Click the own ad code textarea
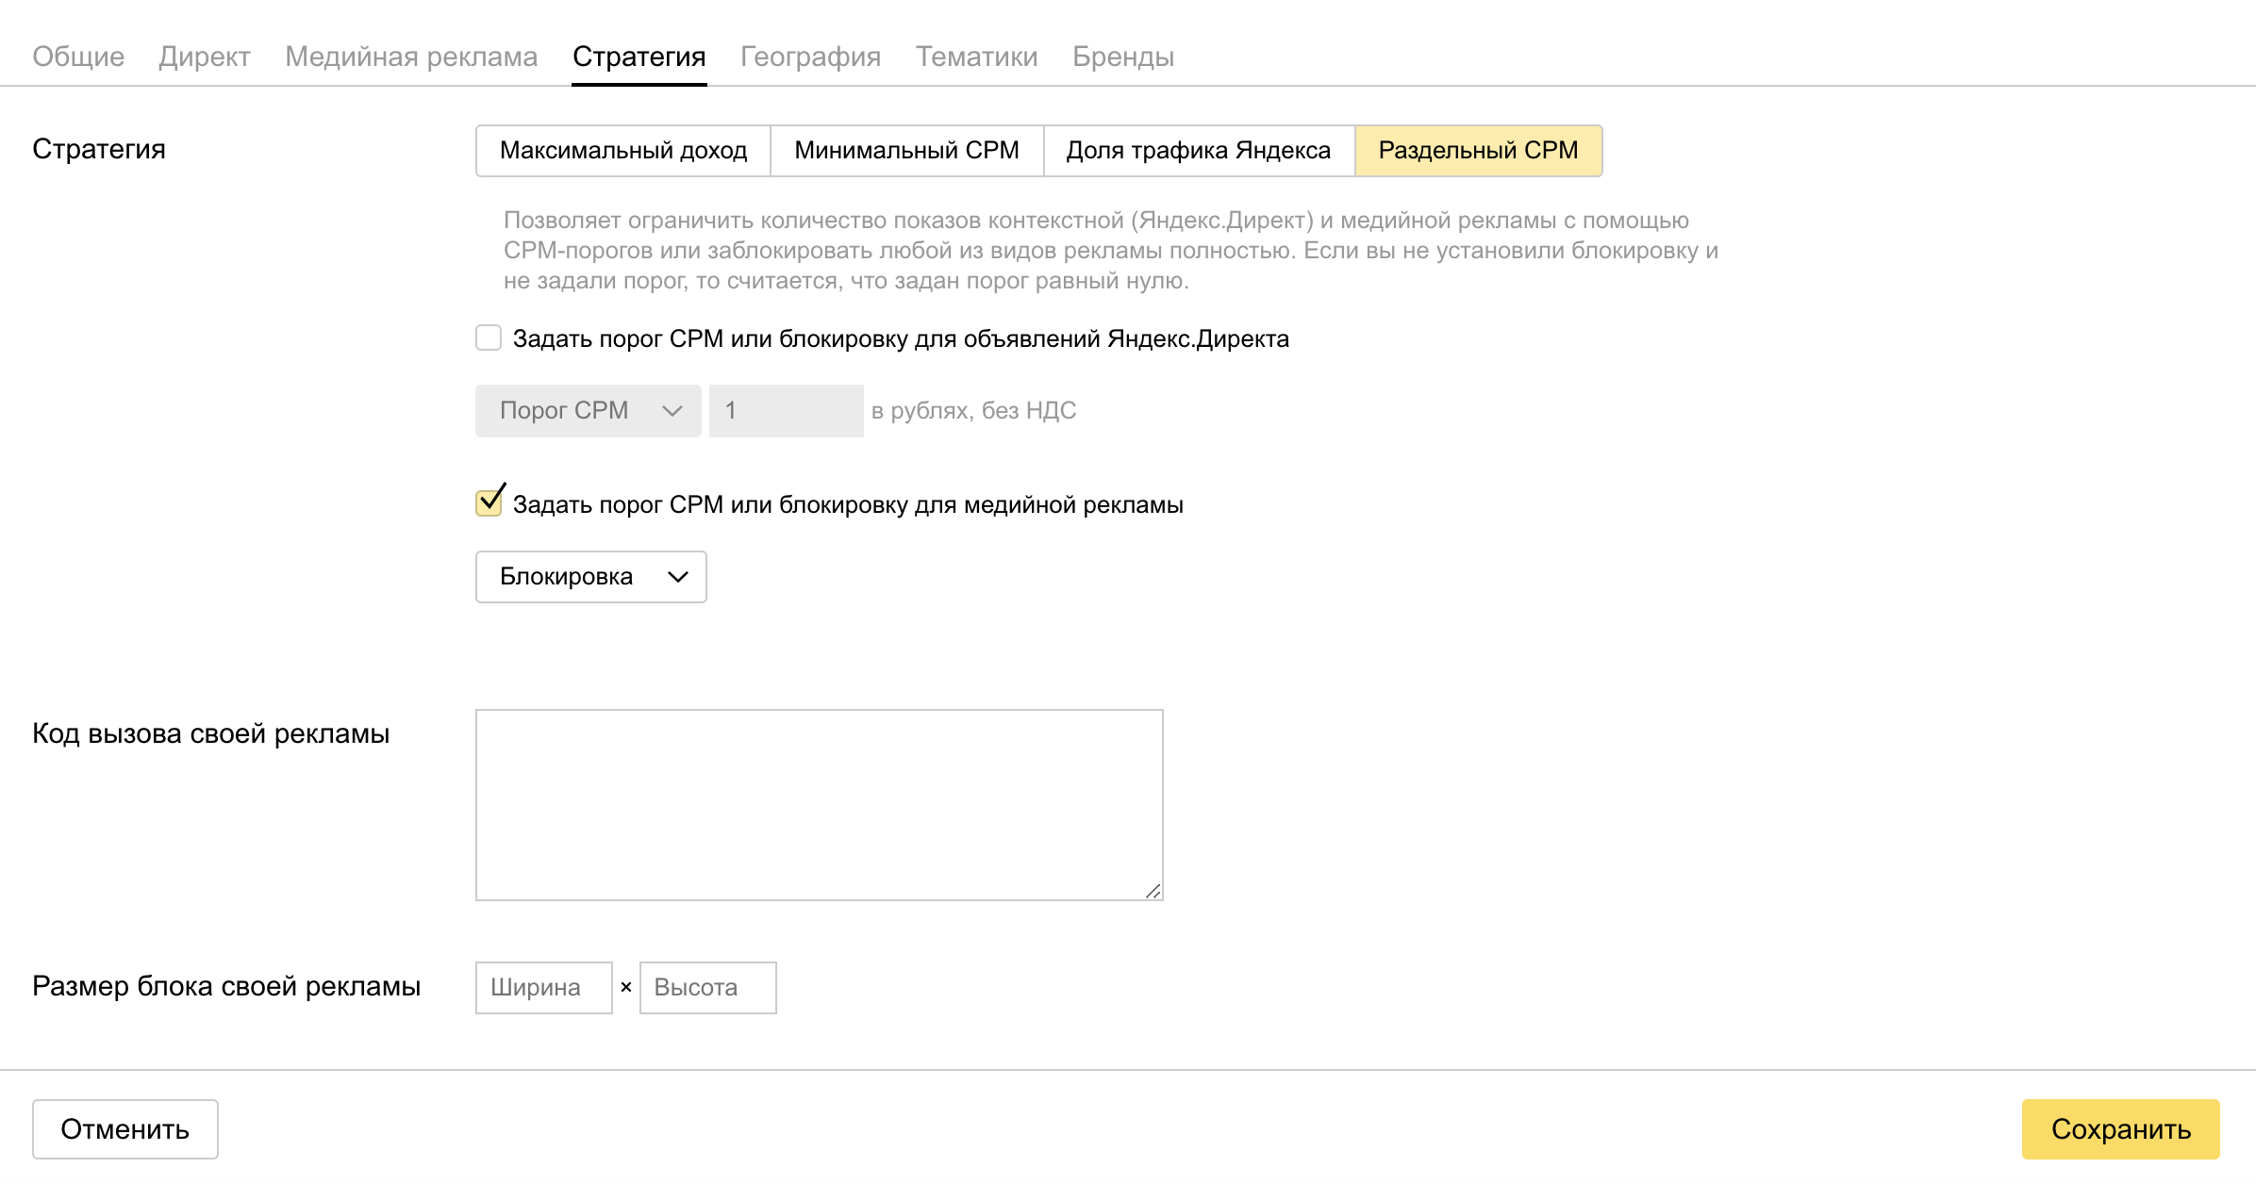This screenshot has width=2256, height=1184. pyautogui.click(x=819, y=804)
